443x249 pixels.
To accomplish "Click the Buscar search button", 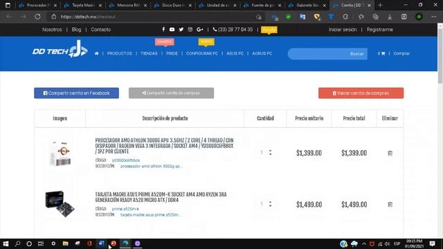I will [x=357, y=54].
